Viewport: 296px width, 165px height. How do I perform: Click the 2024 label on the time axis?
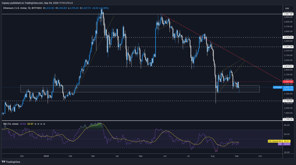coord(46,156)
